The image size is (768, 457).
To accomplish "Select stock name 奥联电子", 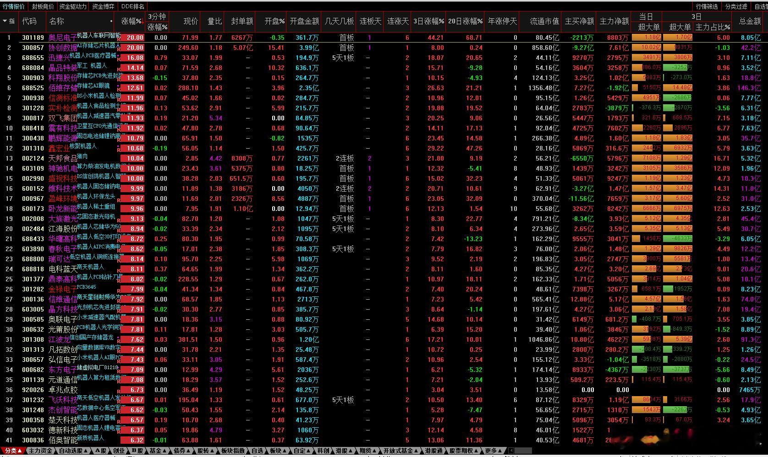I will (63, 319).
